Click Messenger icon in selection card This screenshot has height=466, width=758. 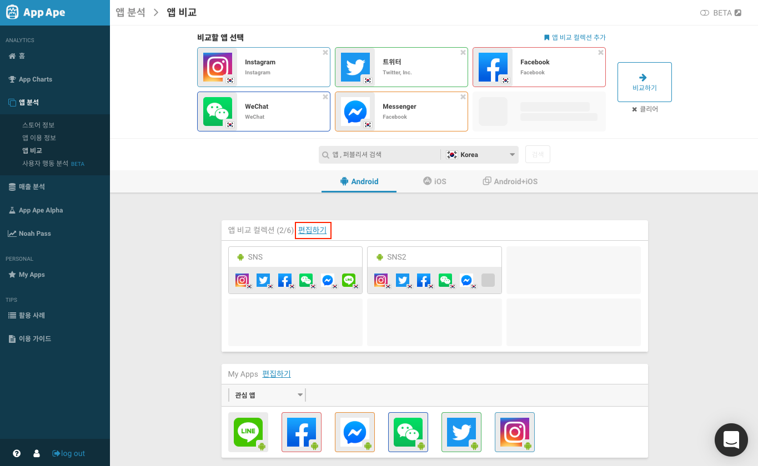tap(355, 112)
